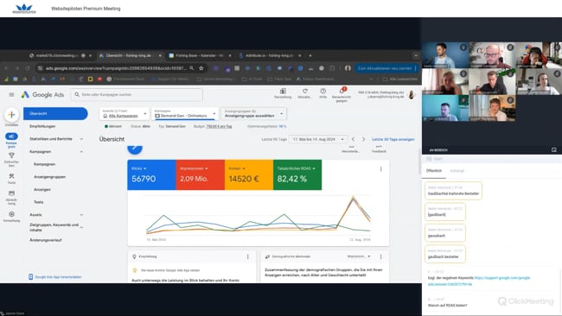Screen dimensions: 562x316
Task: Open Impression dropdown in Demografische Merkmale
Action: coord(359,256)
